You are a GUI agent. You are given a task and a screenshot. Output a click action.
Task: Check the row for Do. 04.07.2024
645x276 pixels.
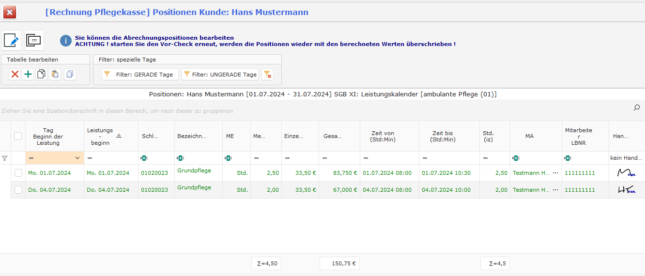point(18,190)
